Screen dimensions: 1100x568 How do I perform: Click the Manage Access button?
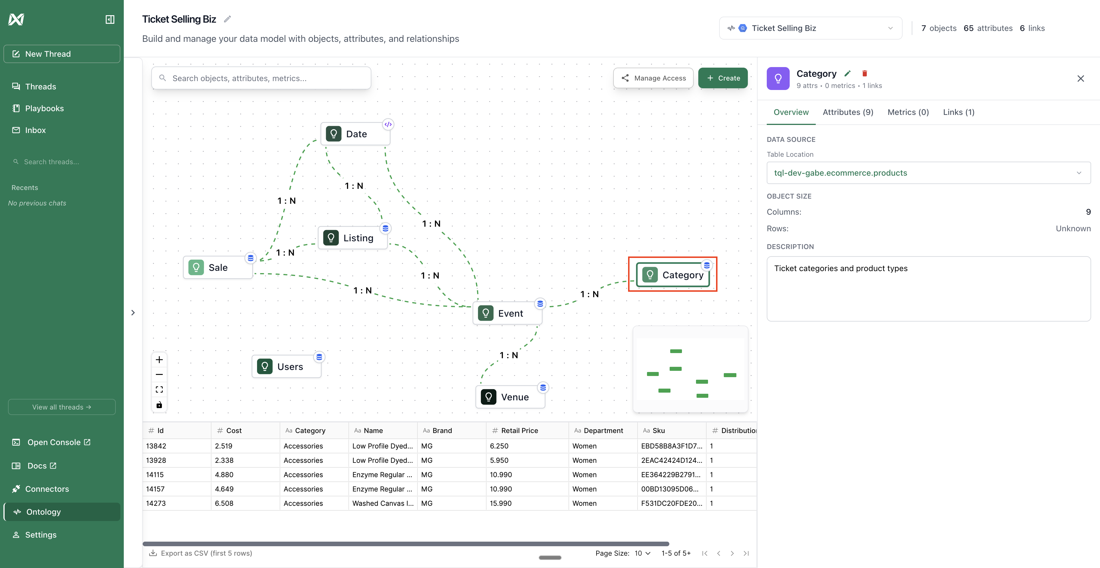653,78
